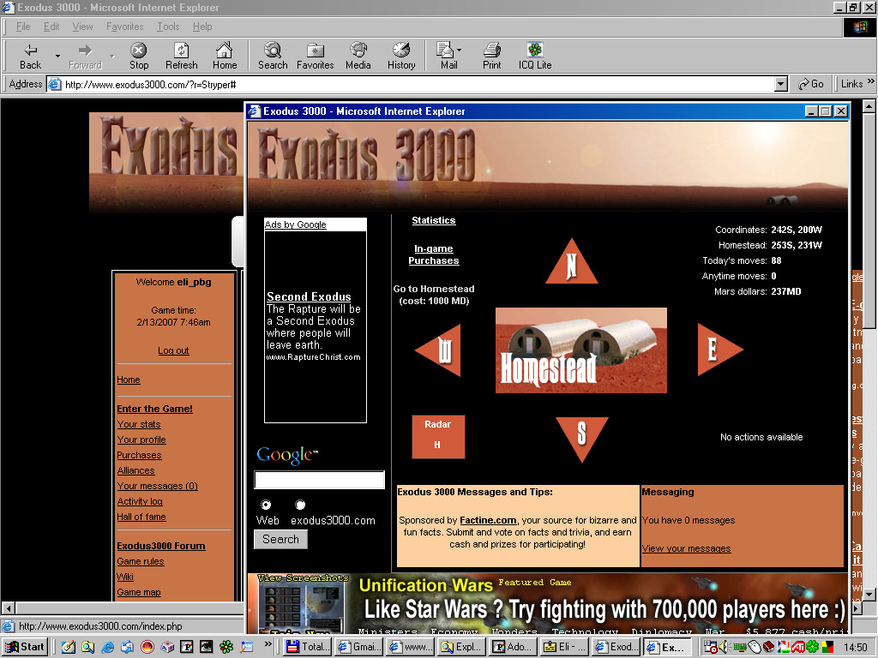Open the Back button history dropdown
Screen dimensions: 878x658
pyautogui.click(x=57, y=56)
